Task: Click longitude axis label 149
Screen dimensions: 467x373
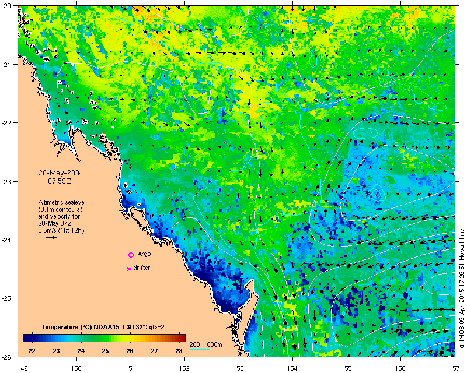Action: pyautogui.click(x=23, y=368)
